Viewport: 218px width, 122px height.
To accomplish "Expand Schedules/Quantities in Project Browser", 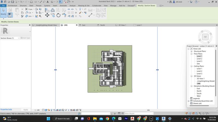I will 188,101.
